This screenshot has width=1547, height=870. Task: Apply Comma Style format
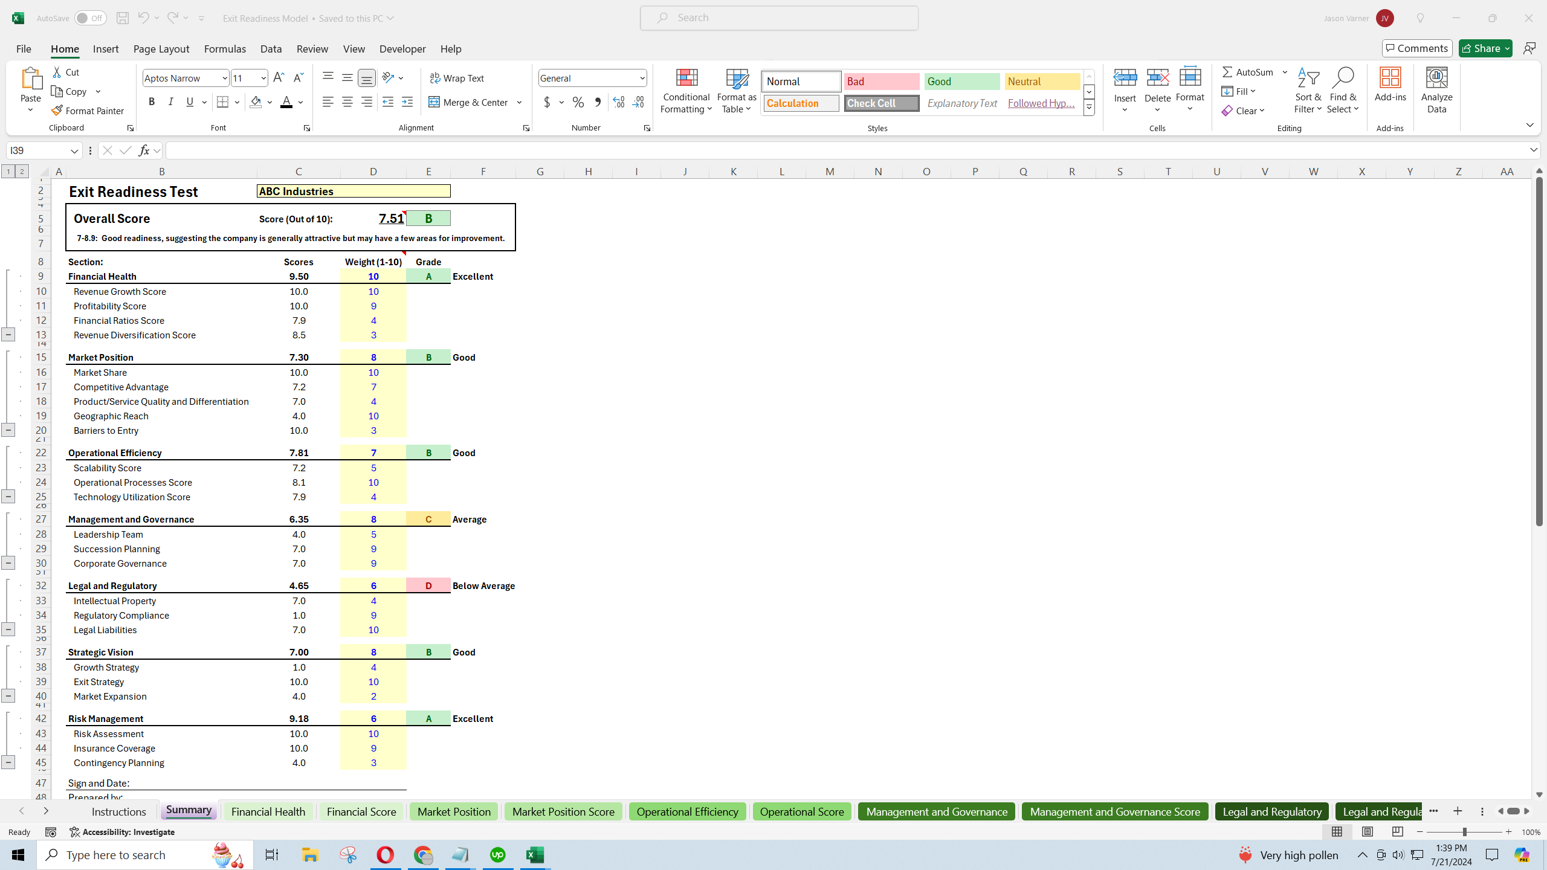coord(598,102)
